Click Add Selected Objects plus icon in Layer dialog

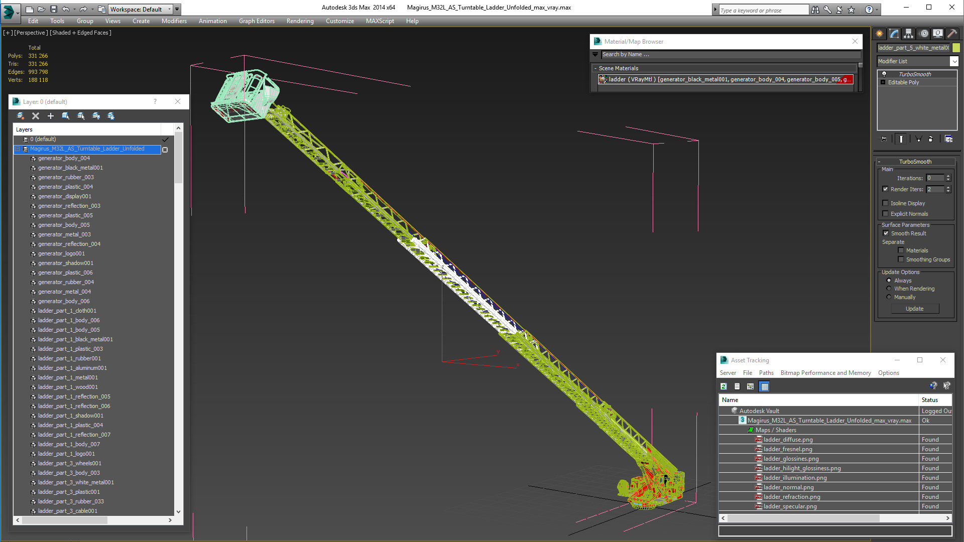click(x=50, y=116)
